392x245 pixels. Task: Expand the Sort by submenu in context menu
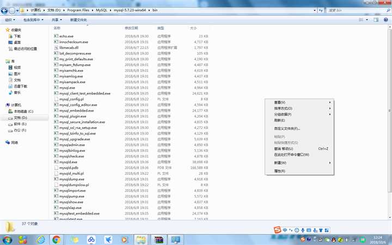tap(299, 108)
